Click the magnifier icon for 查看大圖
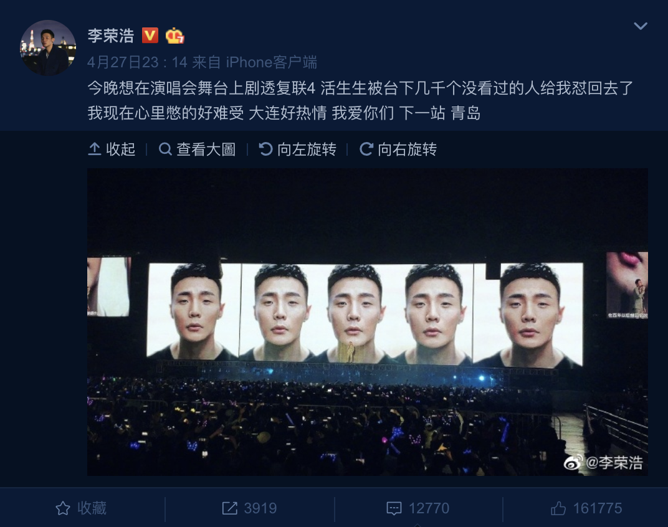 [165, 149]
